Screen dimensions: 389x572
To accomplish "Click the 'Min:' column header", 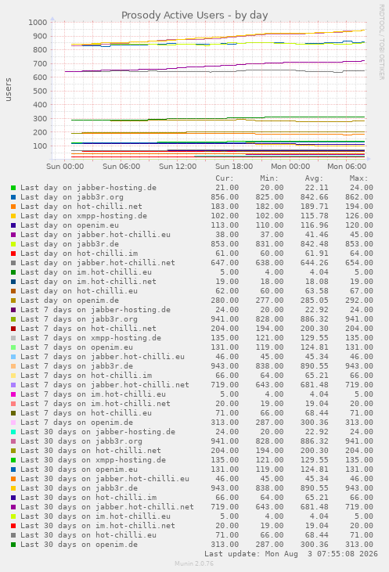I will click(269, 178).
